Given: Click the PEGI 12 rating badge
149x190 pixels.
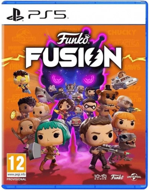Looking at the screenshot, I should tap(16, 163).
